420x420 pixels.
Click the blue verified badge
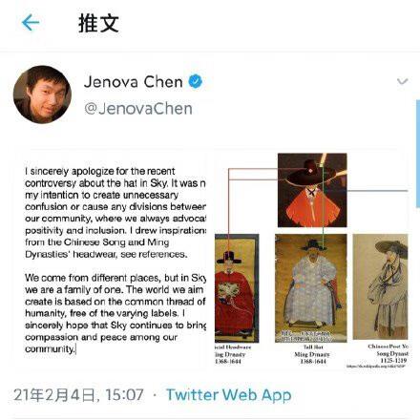click(x=195, y=81)
